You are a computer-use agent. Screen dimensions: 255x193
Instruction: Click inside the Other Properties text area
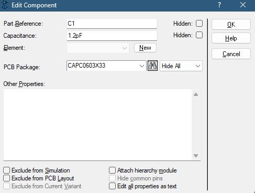(98, 125)
